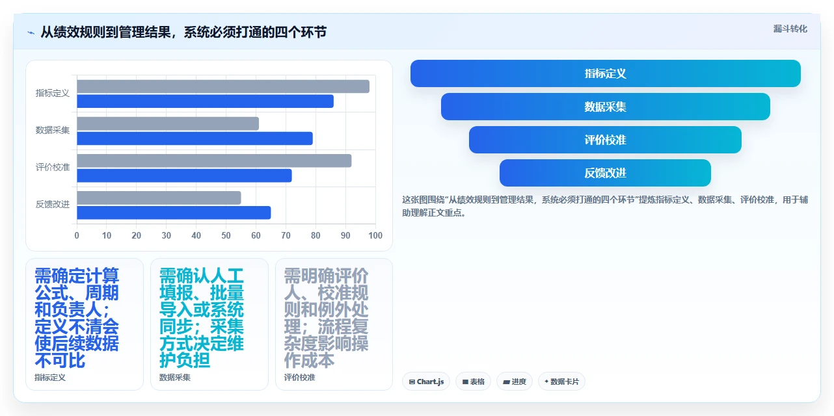Click the 反馈改进 funnel stage bar
The image size is (834, 416).
click(x=605, y=173)
